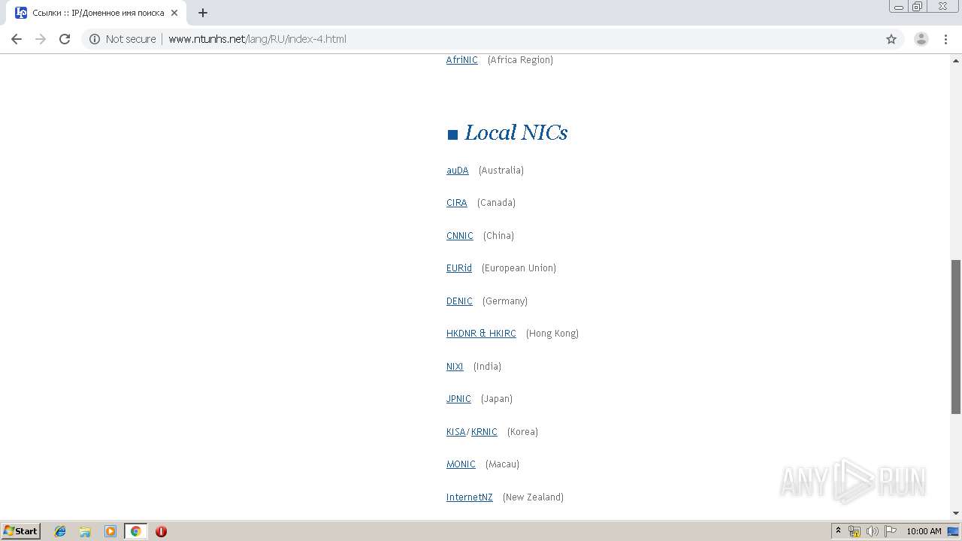Open Windows Explorer folder icon
Image resolution: width=962 pixels, height=541 pixels.
(x=85, y=531)
